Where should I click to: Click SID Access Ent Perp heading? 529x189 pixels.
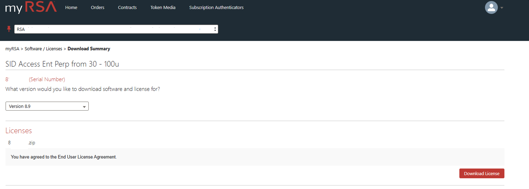62,64
